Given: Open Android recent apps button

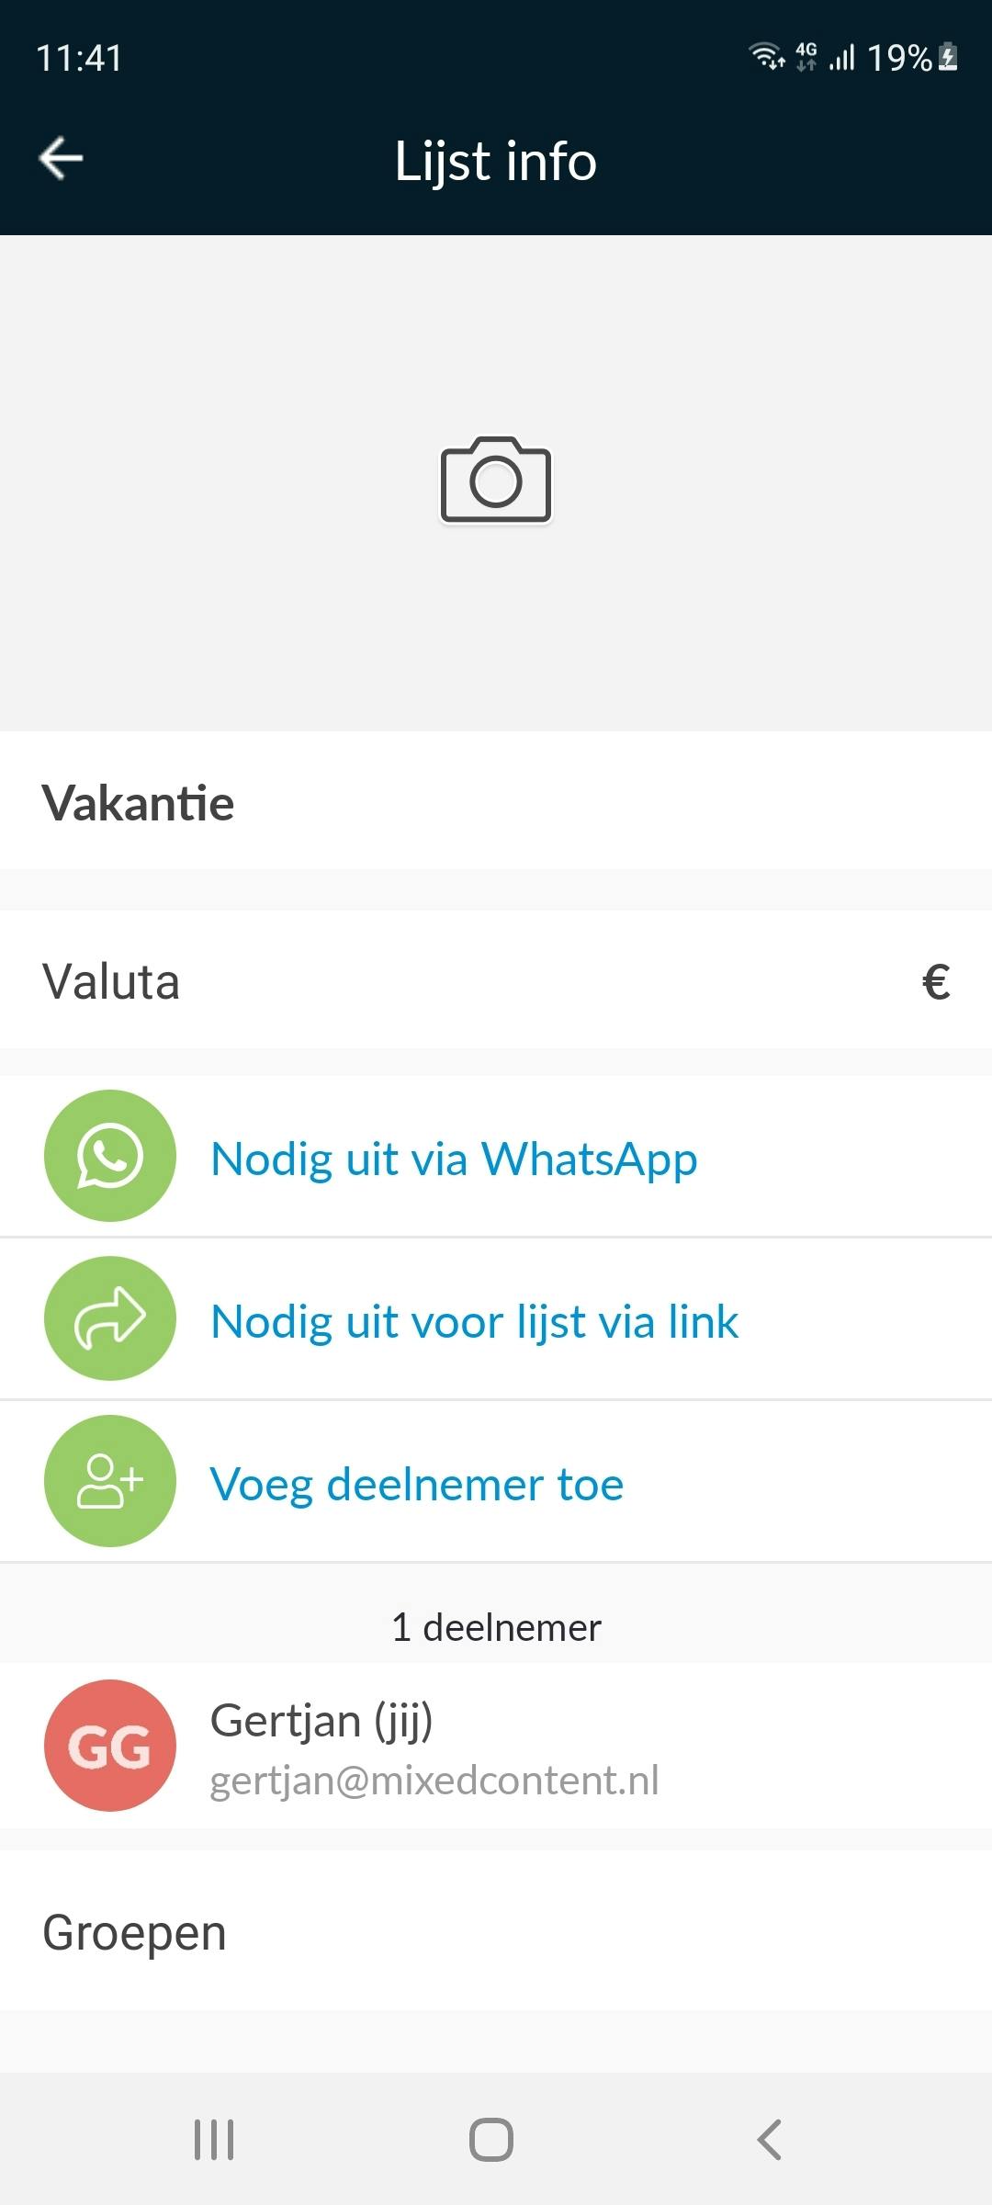Looking at the screenshot, I should click(214, 2140).
